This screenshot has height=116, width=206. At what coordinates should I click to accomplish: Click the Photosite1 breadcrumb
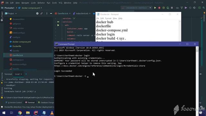tap(9, 8)
